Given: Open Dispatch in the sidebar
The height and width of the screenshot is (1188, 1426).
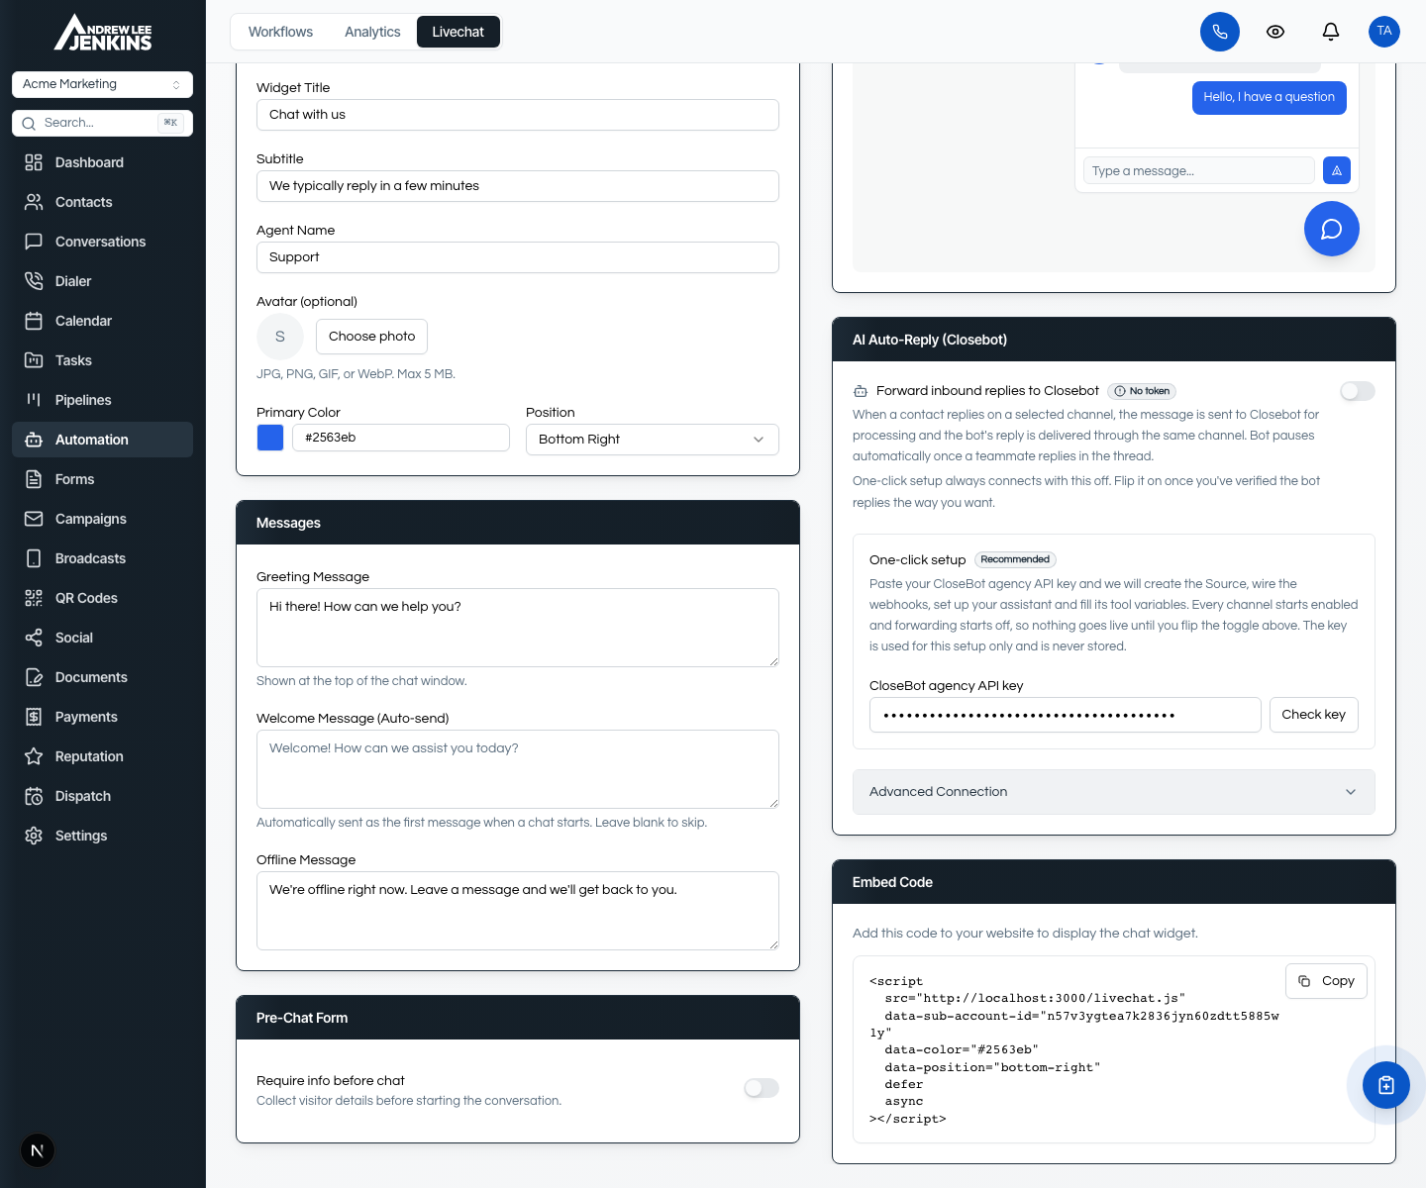Looking at the screenshot, I should (102, 796).
